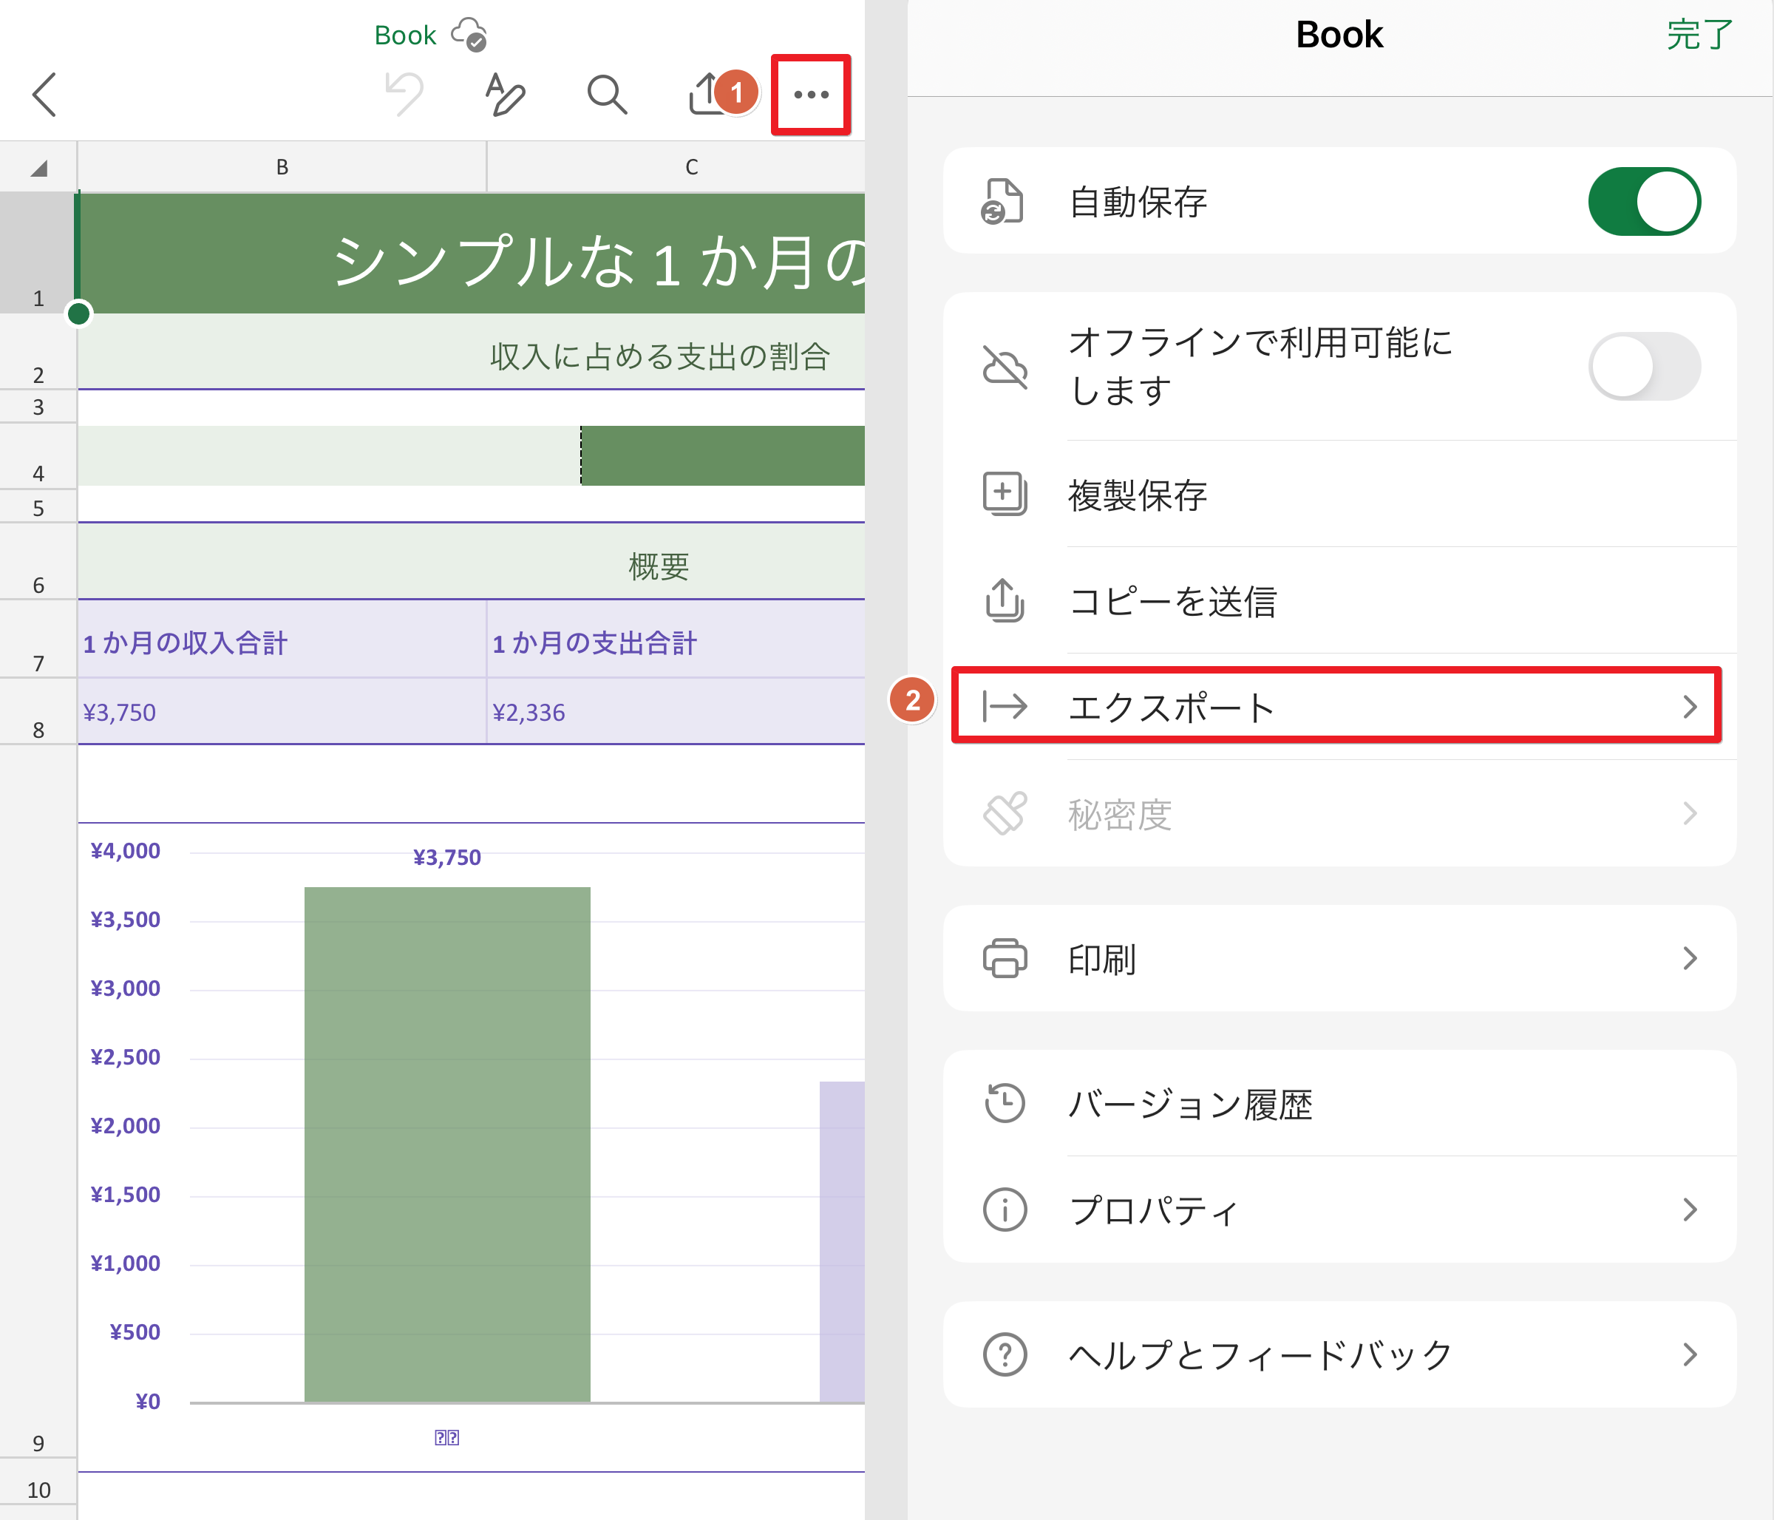Select row 1 header
The image size is (1774, 1520).
38,253
